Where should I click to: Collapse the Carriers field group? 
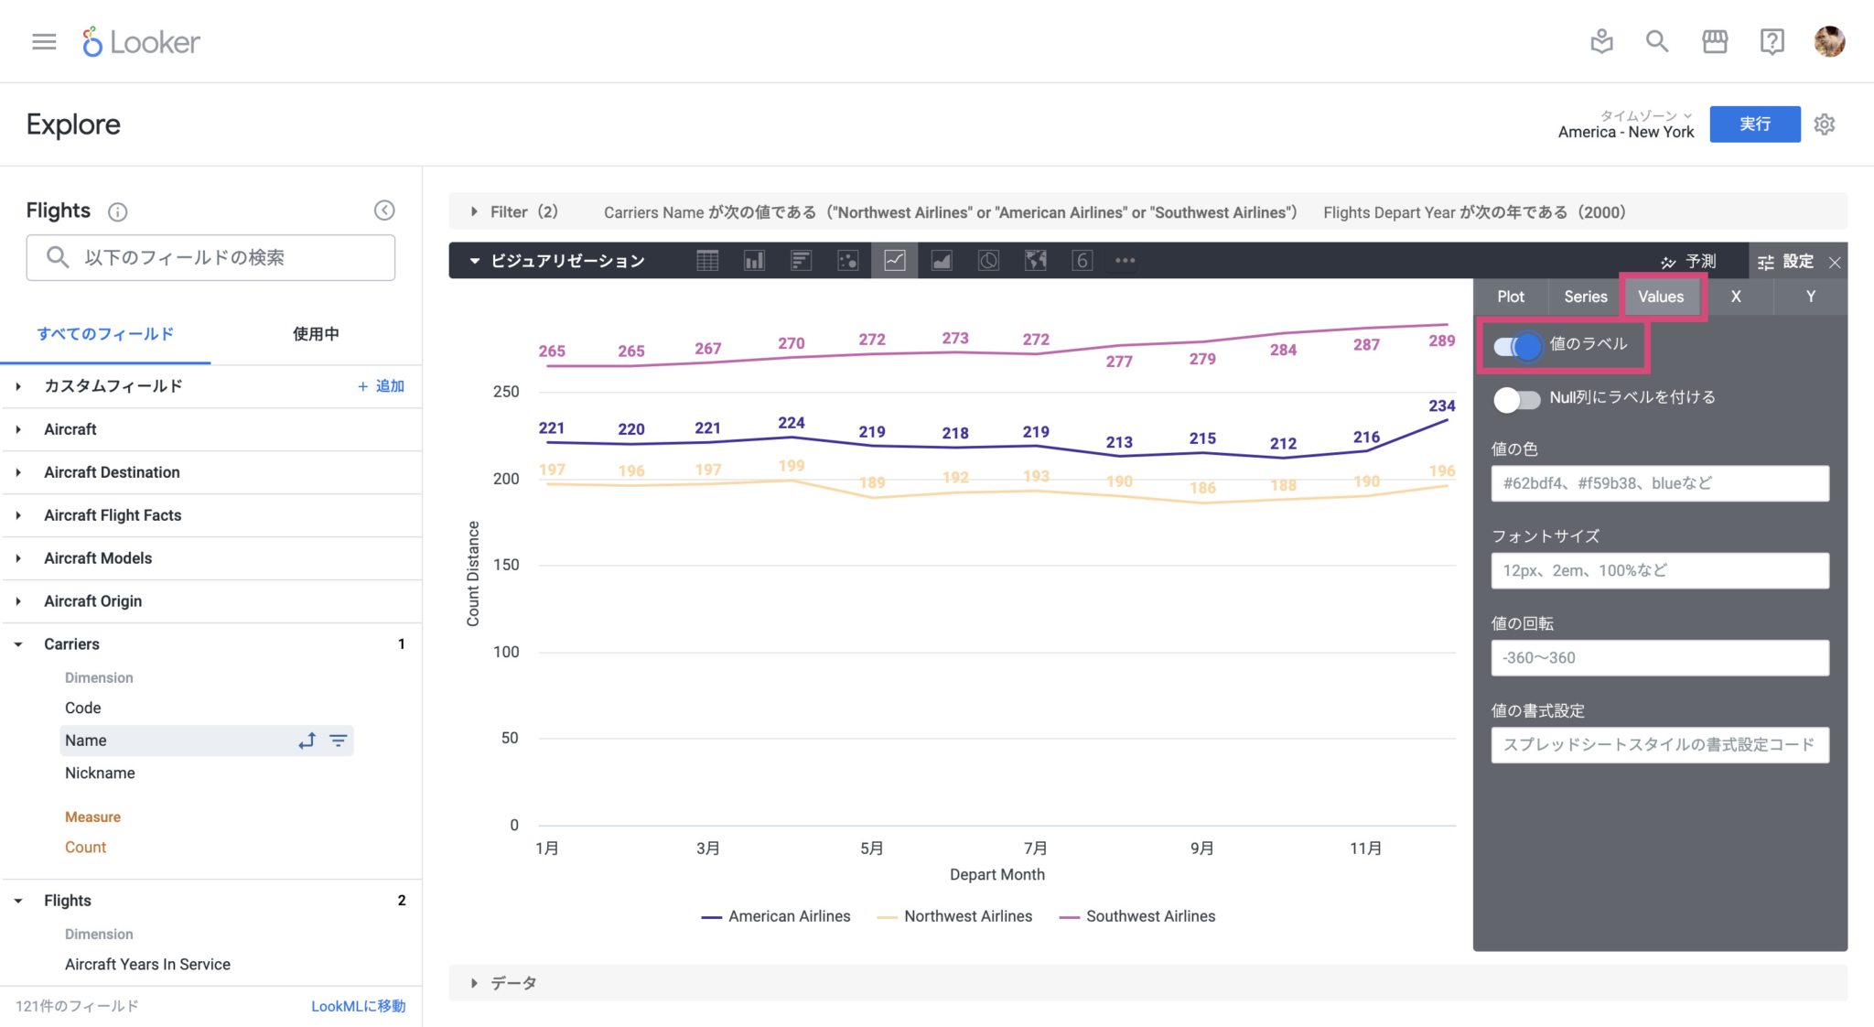19,643
